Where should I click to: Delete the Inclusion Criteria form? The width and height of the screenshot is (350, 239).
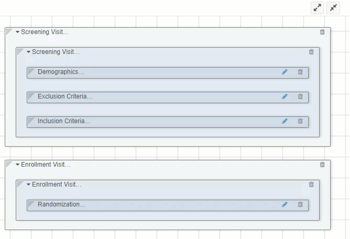[300, 121]
